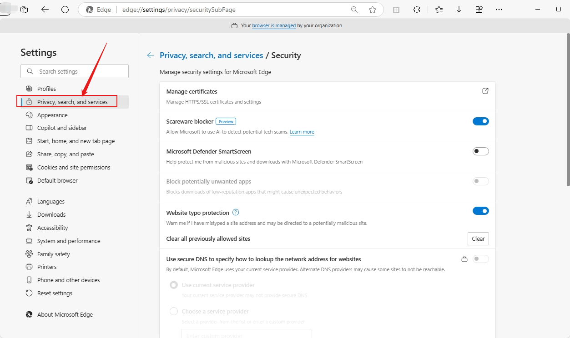The image size is (570, 338).
Task: Follow the Learn more link under Scareware blocker
Action: [302, 132]
